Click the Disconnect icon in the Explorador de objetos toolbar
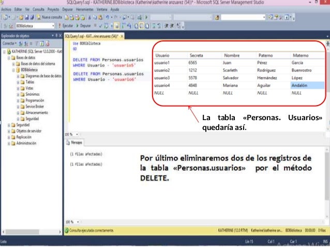The width and height of the screenshot is (330, 248). pos(26,43)
